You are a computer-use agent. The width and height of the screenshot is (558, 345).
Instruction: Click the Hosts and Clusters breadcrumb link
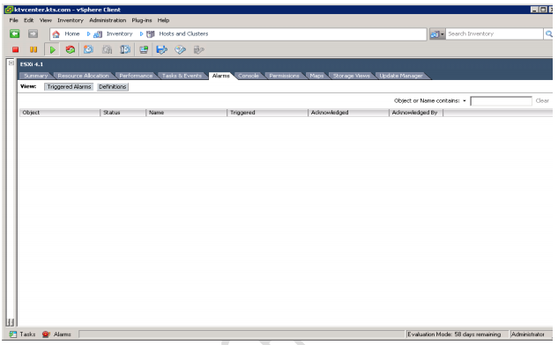tap(183, 33)
